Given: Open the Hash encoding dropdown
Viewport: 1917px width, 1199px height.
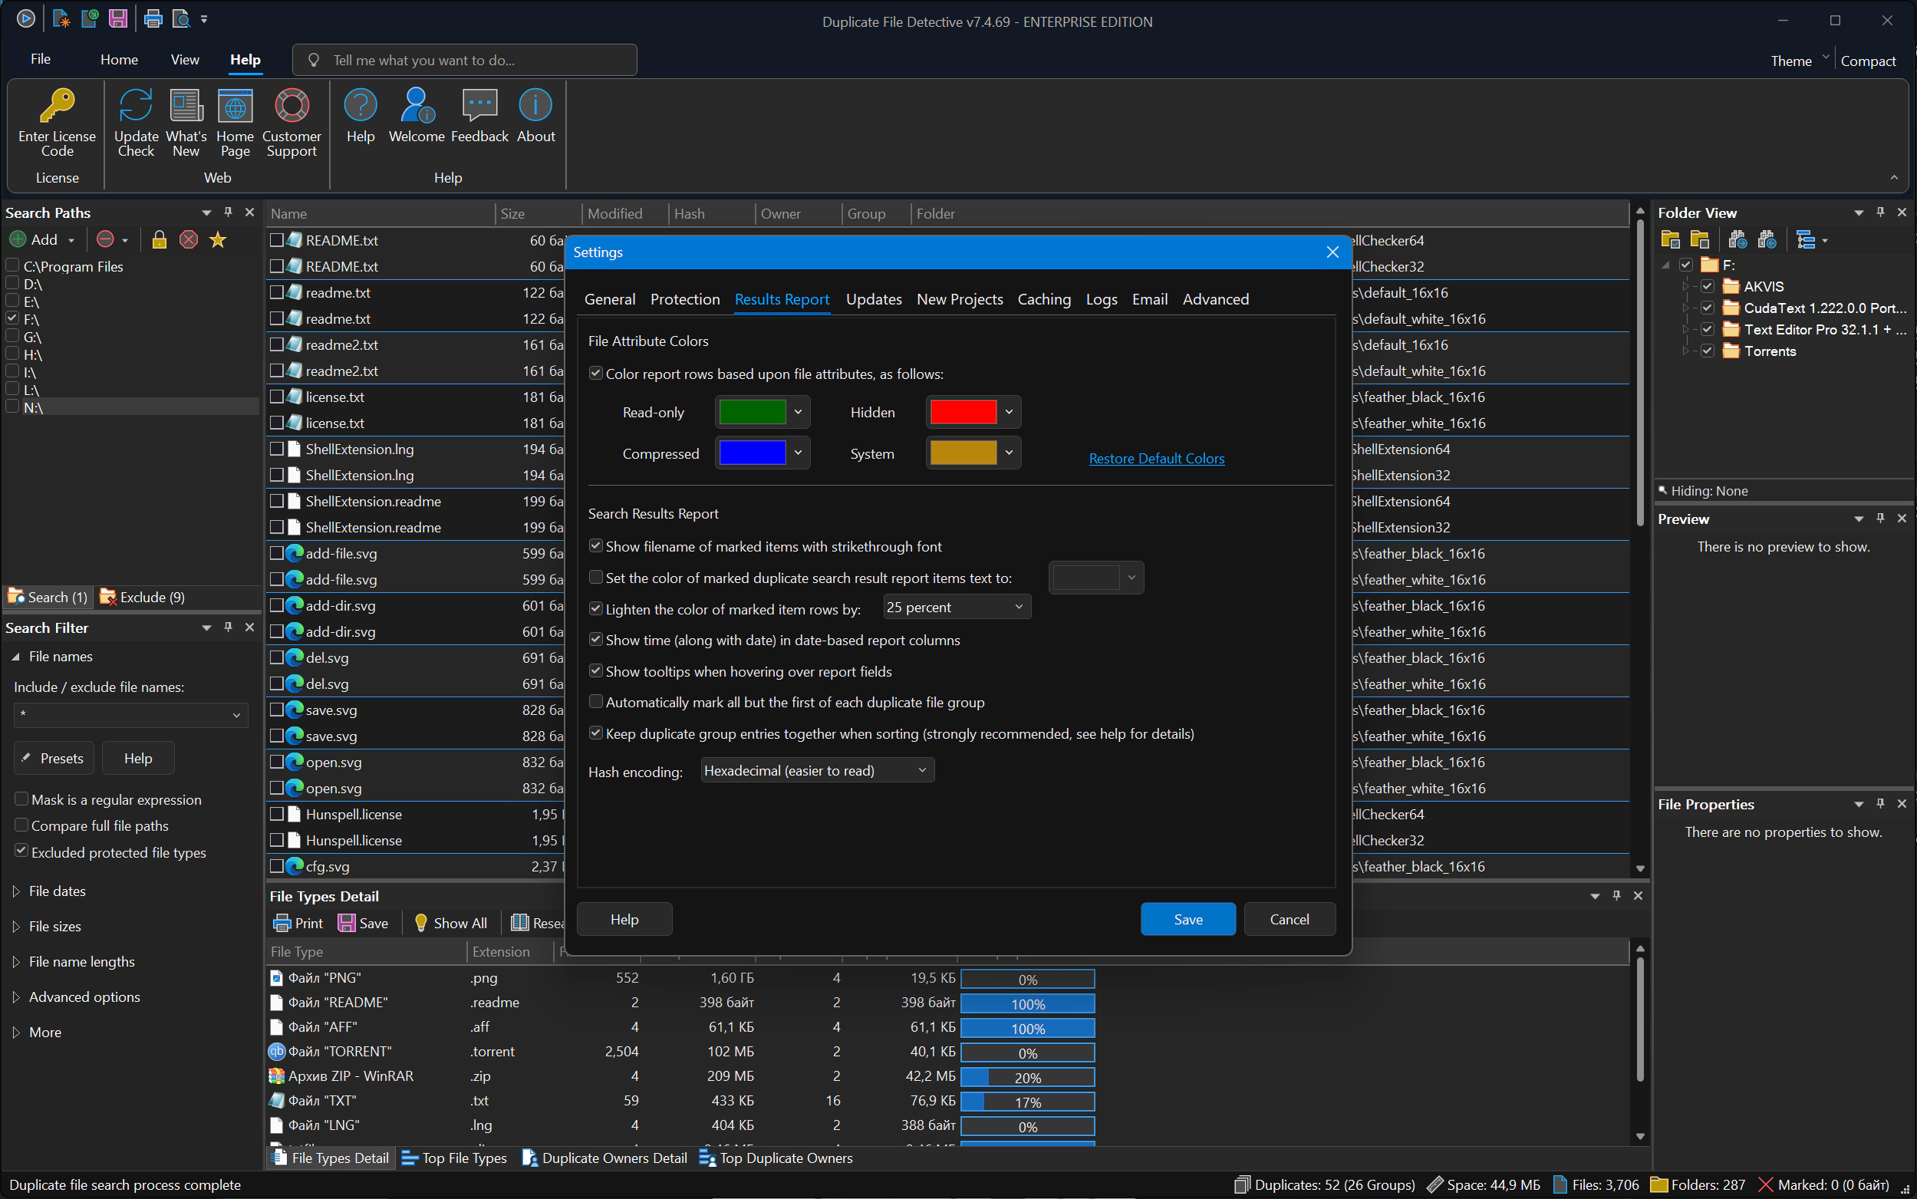Looking at the screenshot, I should [x=817, y=771].
